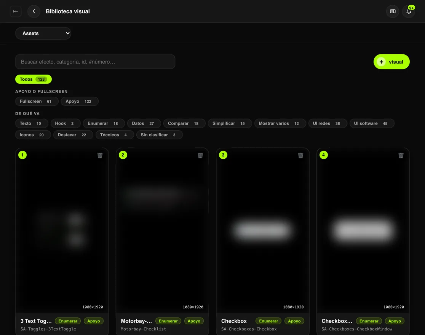The width and height of the screenshot is (425, 335).
Task: Filter by Datos category
Action: click(x=144, y=123)
